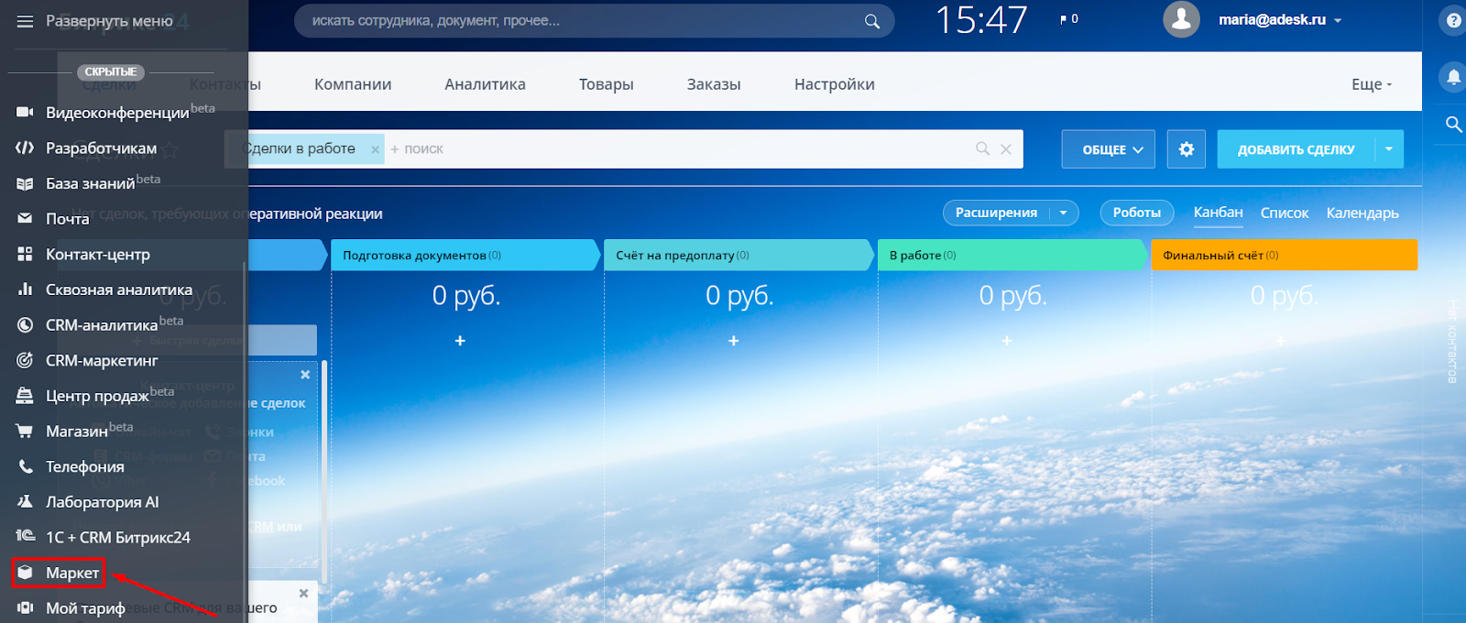The image size is (1466, 623).
Task: Click the Счёт на предоплату stage header
Action: (738, 255)
